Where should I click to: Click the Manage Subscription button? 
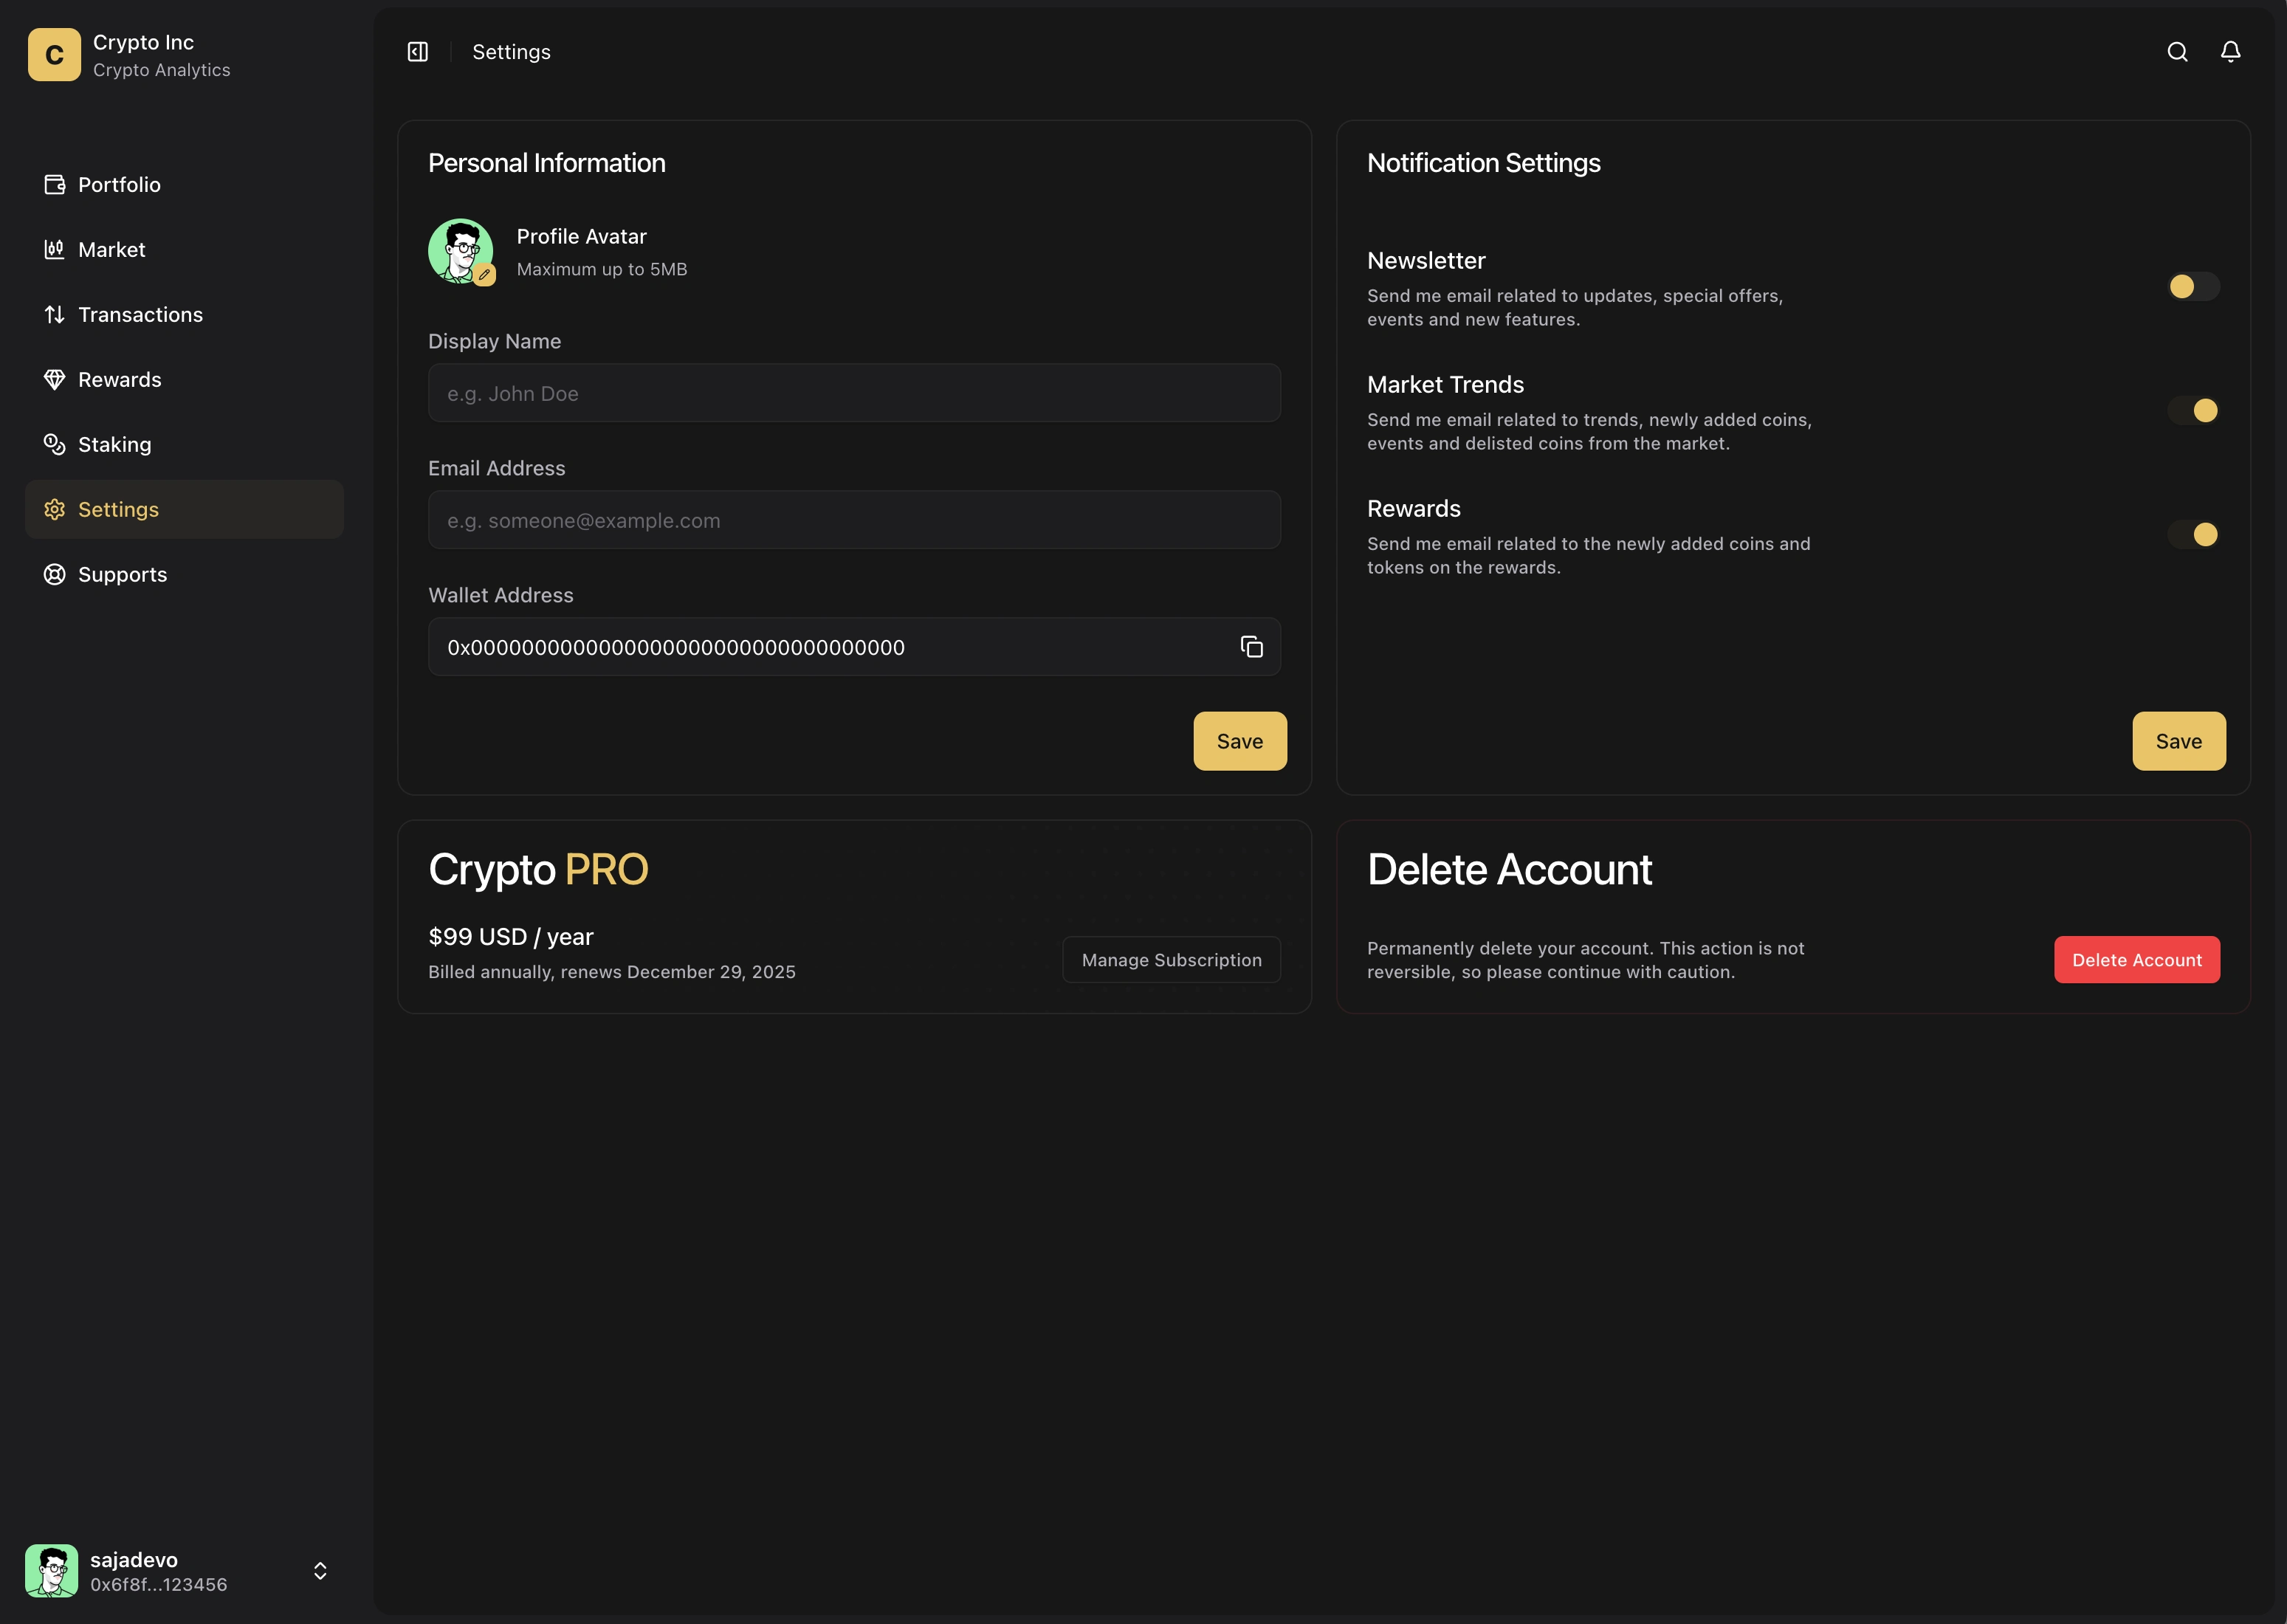[1171, 960]
